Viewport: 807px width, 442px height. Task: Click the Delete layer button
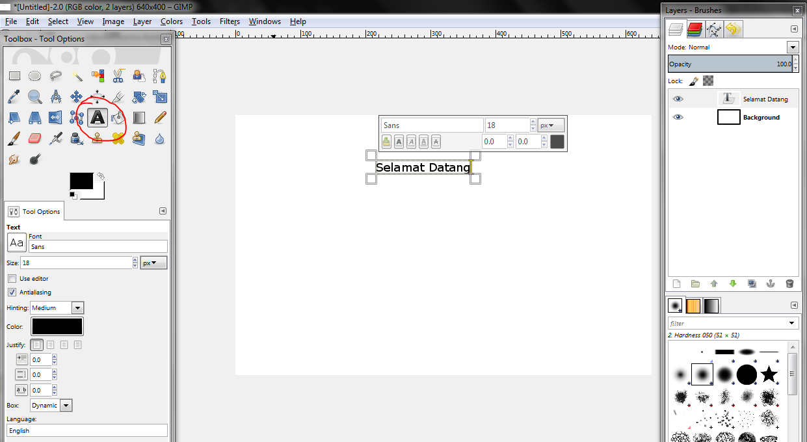pyautogui.click(x=789, y=283)
